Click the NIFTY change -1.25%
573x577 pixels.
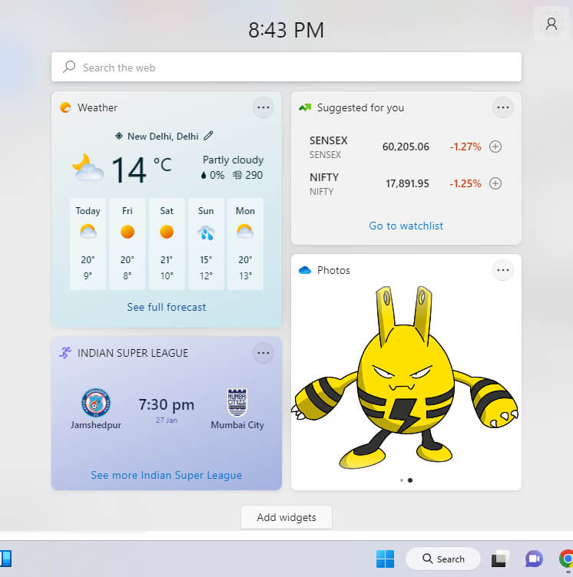[465, 183]
